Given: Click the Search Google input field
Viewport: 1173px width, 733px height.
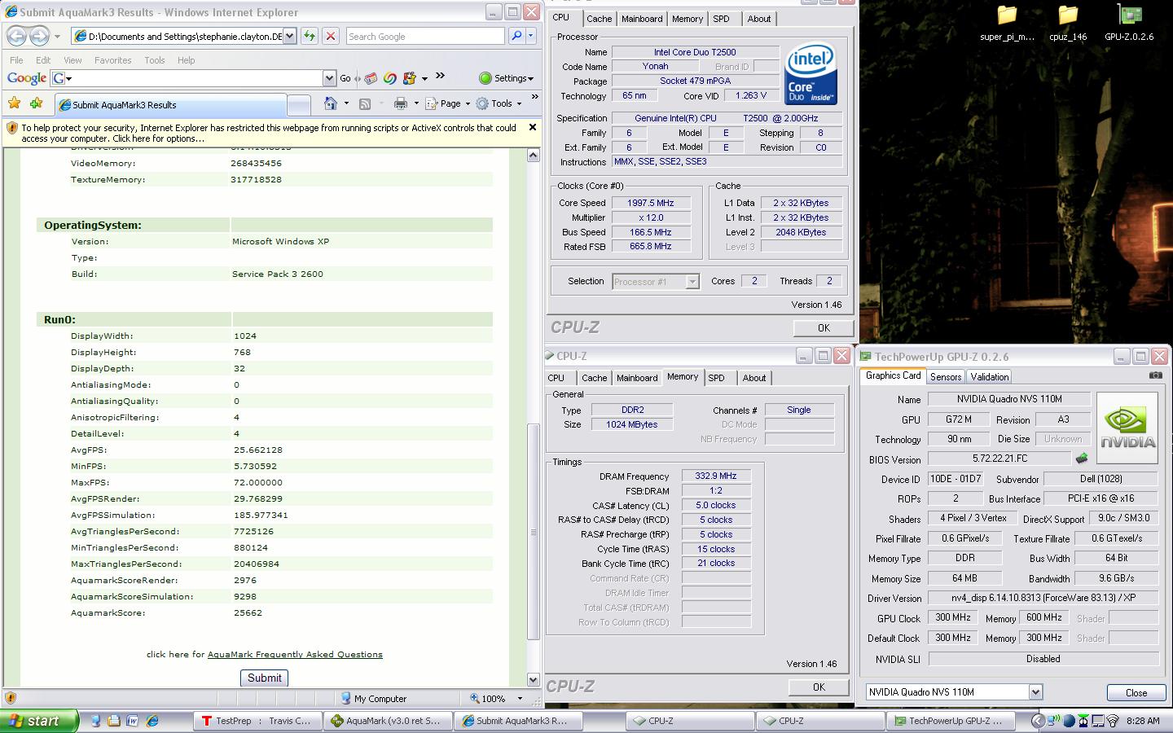Looking at the screenshot, I should [x=424, y=36].
